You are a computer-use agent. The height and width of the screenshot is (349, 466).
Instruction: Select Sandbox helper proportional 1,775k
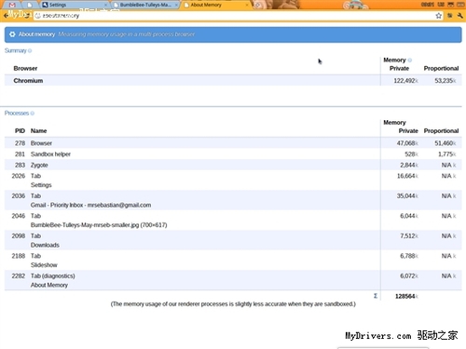[x=447, y=154]
